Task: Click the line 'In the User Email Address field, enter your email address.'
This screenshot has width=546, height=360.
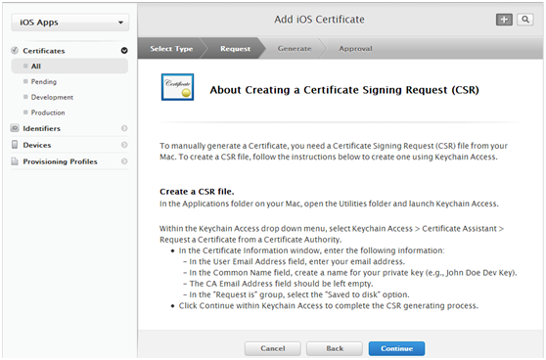Action: (x=295, y=261)
